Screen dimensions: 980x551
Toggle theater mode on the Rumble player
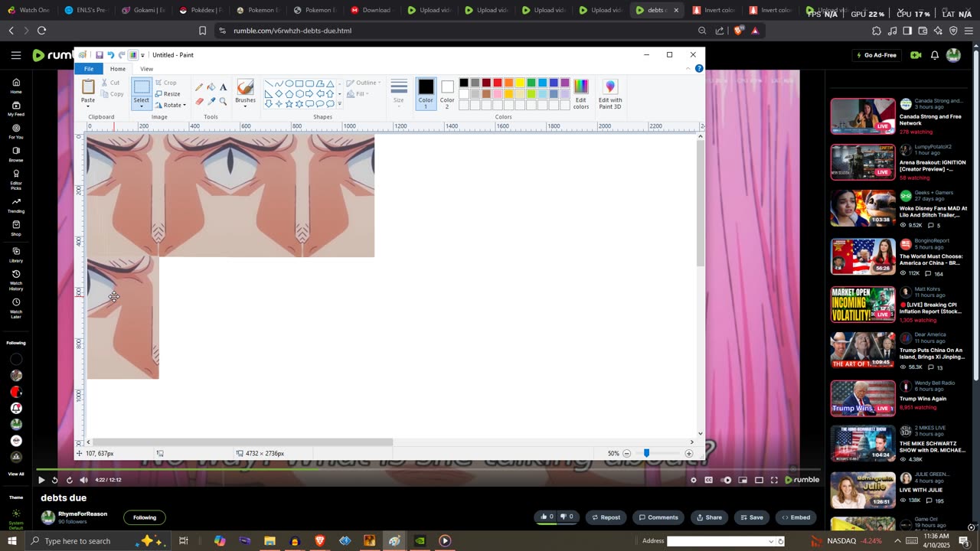(759, 480)
